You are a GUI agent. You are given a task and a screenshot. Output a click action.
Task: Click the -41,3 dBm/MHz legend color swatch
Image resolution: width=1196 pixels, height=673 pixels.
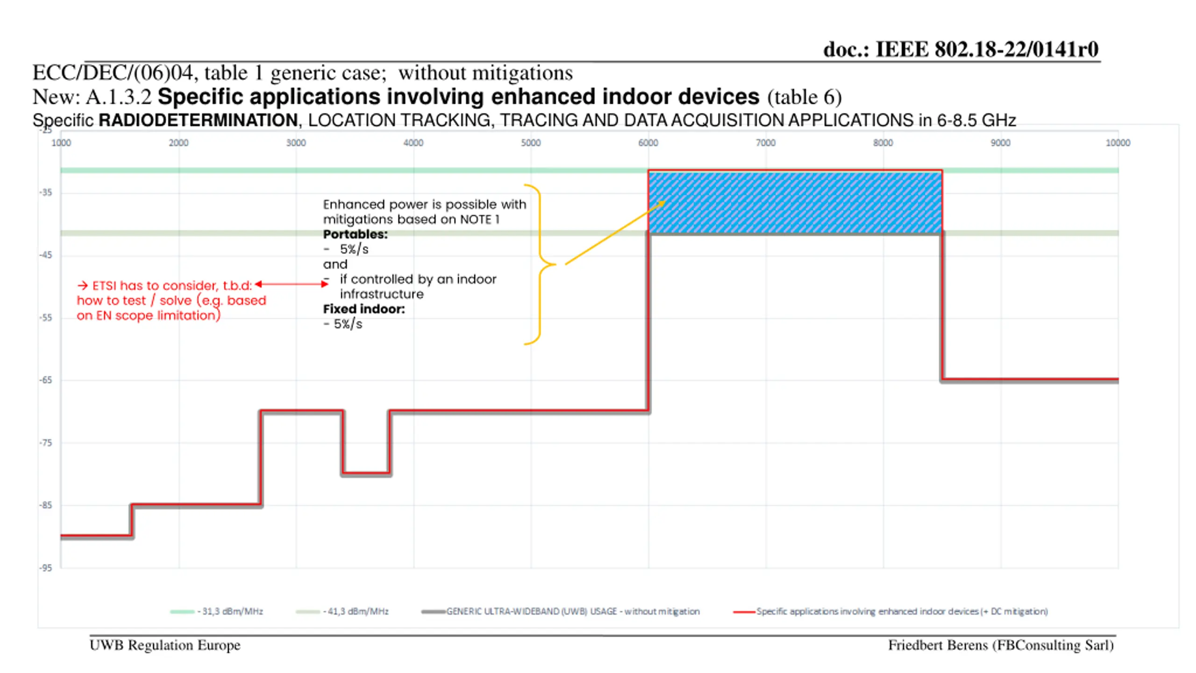pos(308,612)
